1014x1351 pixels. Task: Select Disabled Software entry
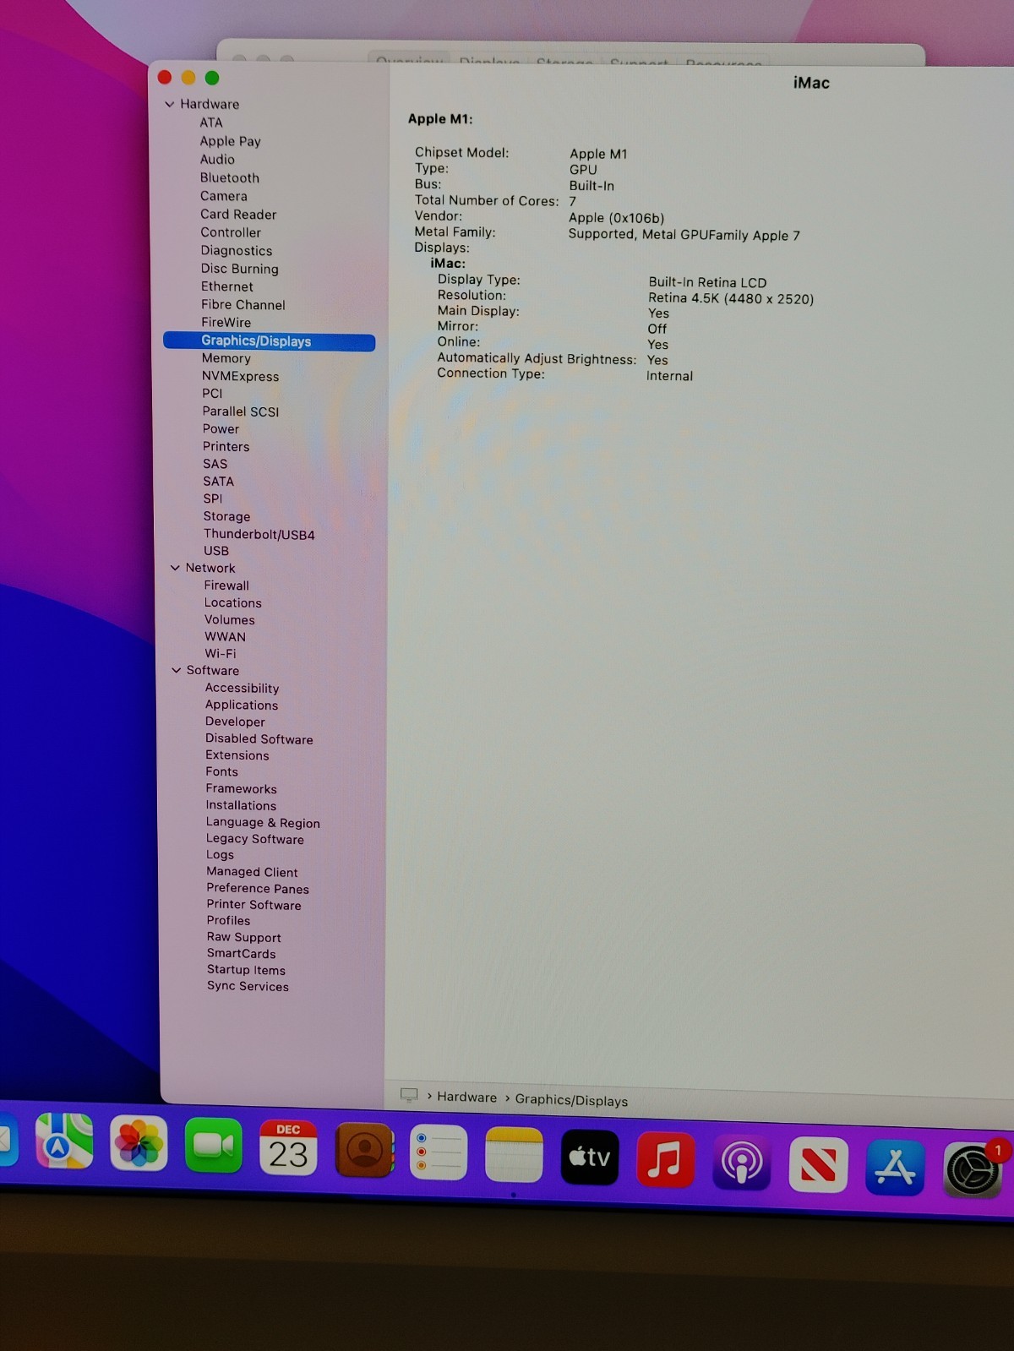click(x=259, y=739)
